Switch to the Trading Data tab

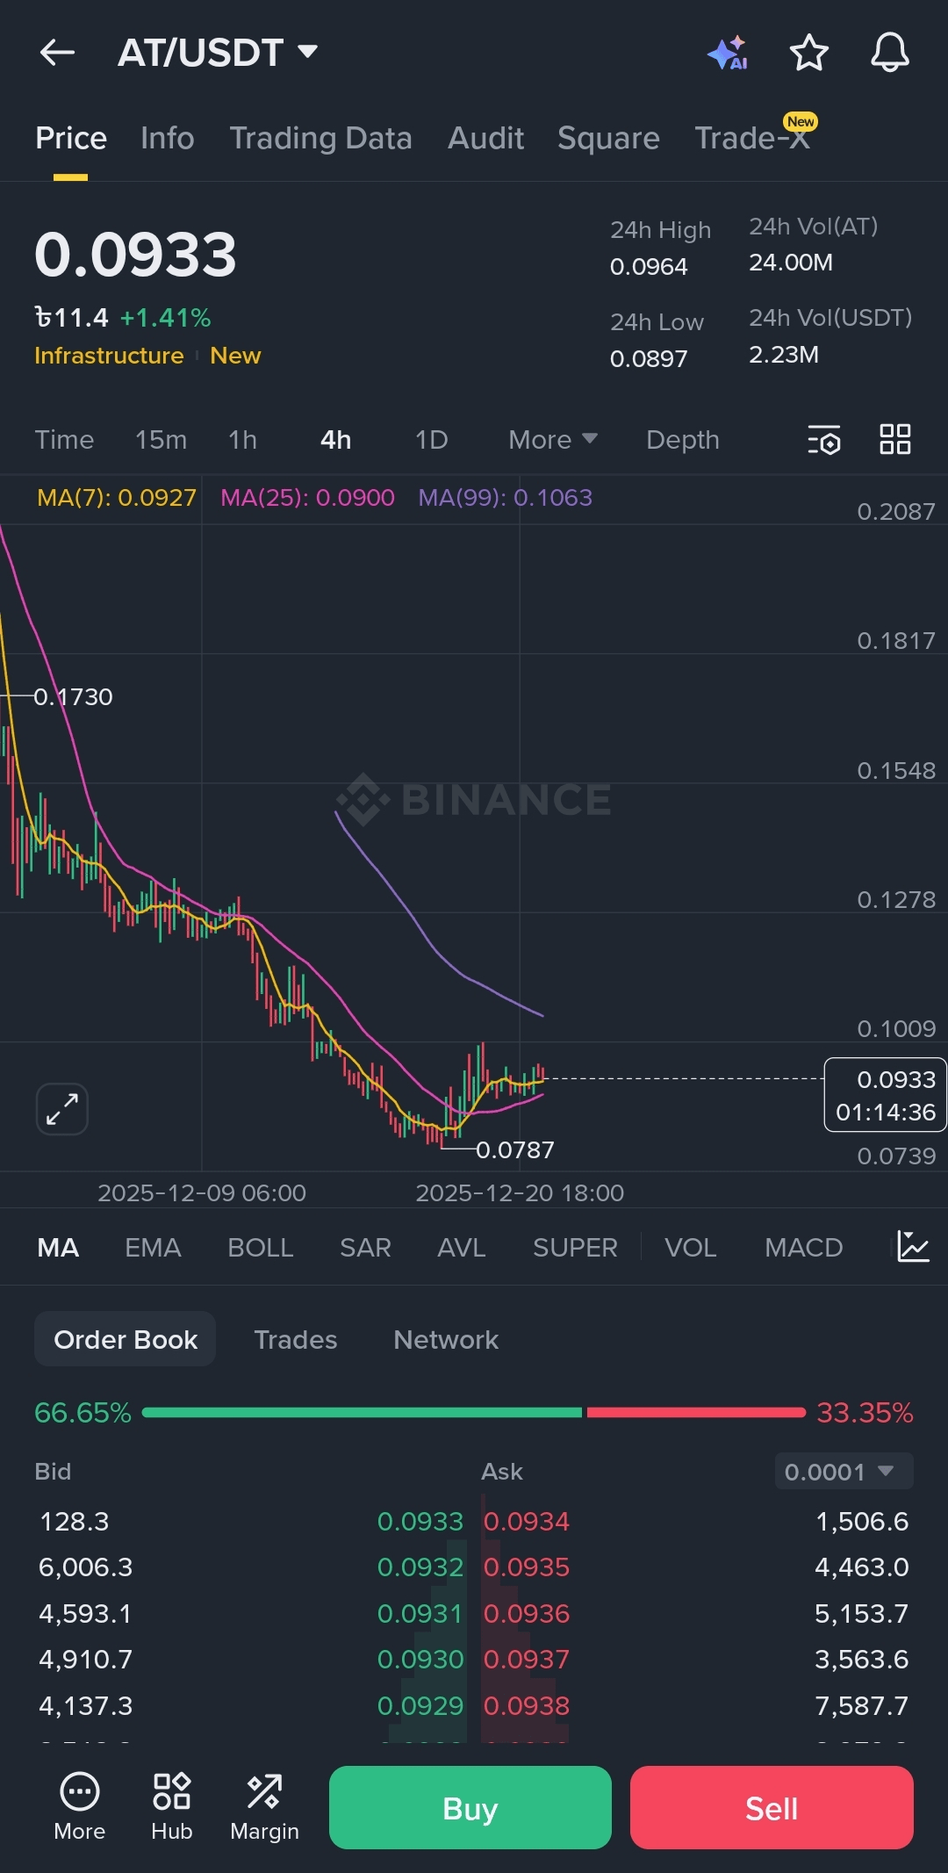pos(320,138)
